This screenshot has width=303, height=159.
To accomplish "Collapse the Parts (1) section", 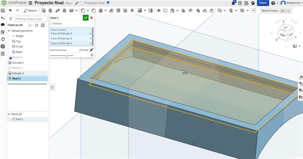I will [x=9, y=114].
